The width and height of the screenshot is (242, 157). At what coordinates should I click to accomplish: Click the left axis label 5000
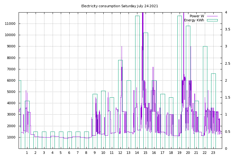(x=11, y=92)
